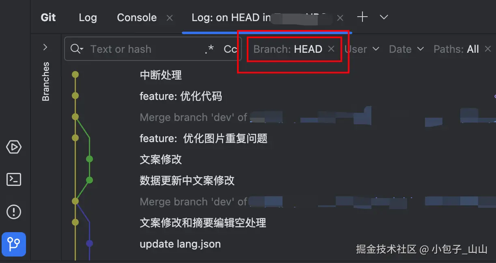The height and width of the screenshot is (263, 496).
Task: Open the Terminal tool window icon
Action: point(14,179)
